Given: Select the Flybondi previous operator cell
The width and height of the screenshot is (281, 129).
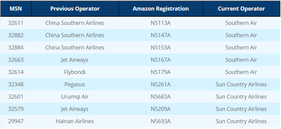Looking at the screenshot, I should tap(75, 72).
